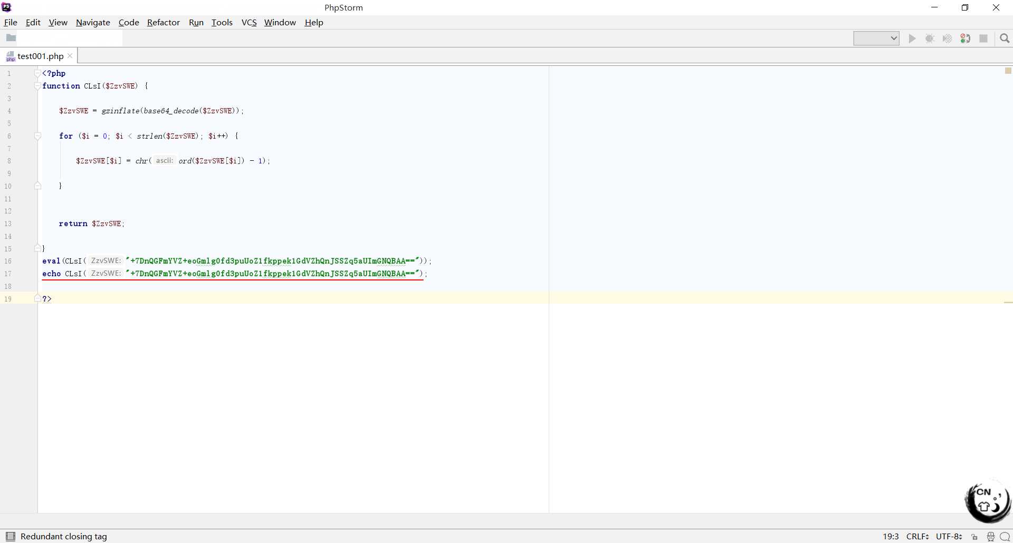Click the function keyword on line 2

point(61,86)
